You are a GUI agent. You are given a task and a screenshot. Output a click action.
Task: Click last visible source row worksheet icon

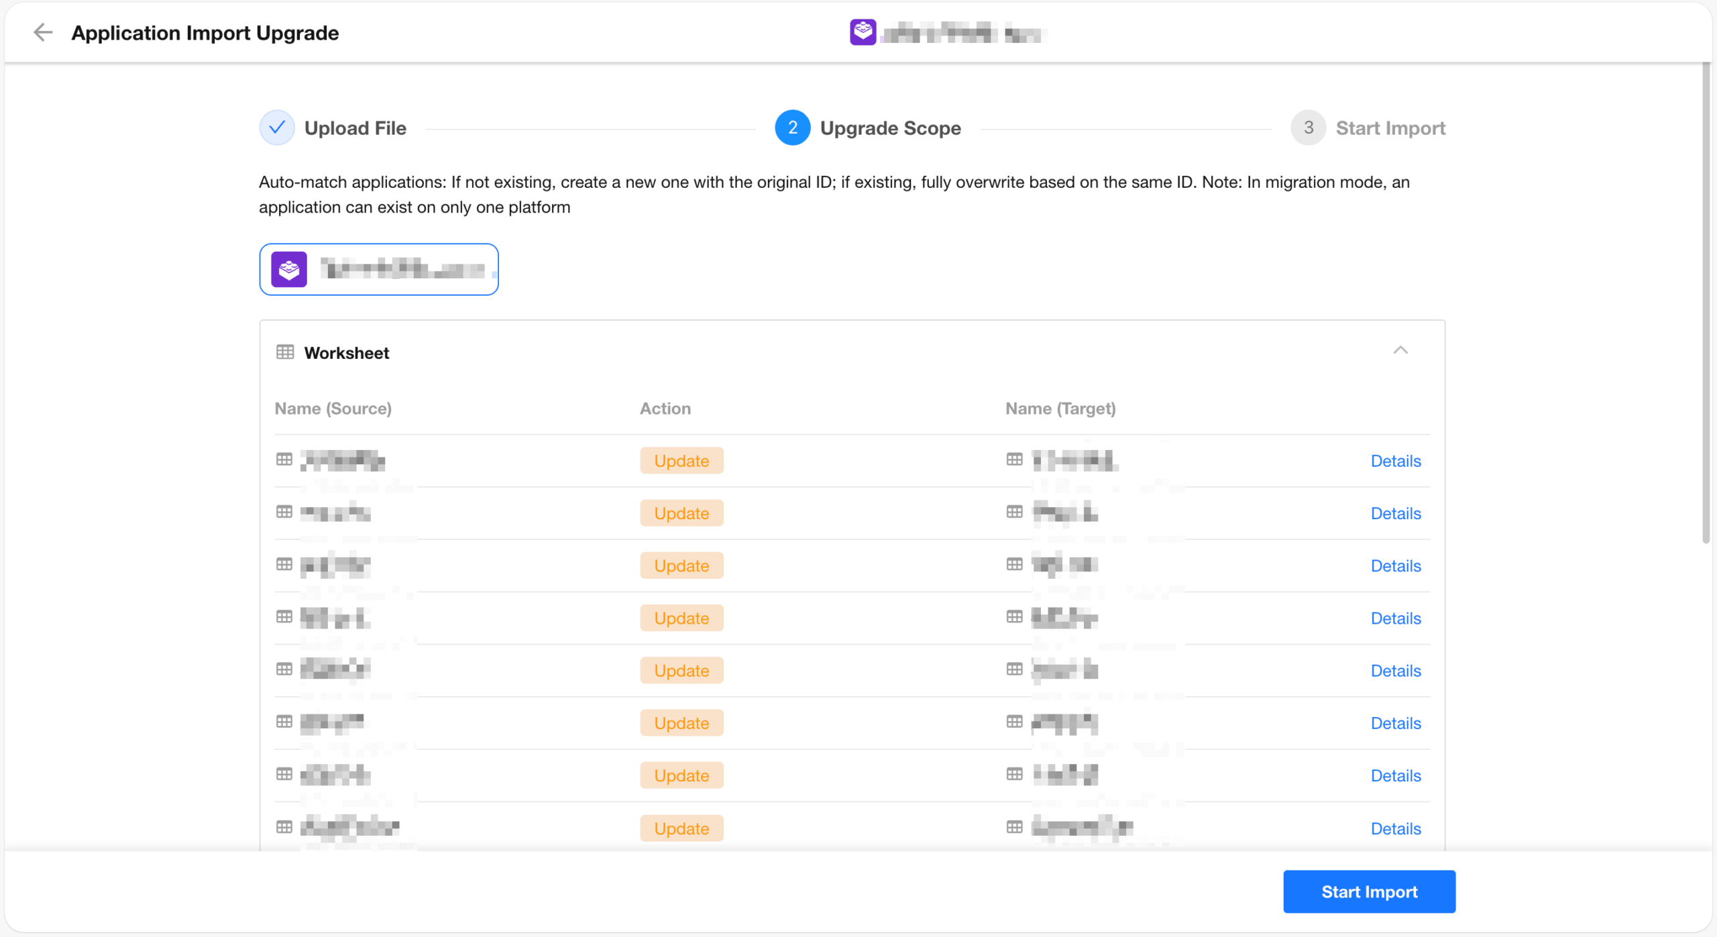[x=284, y=827]
